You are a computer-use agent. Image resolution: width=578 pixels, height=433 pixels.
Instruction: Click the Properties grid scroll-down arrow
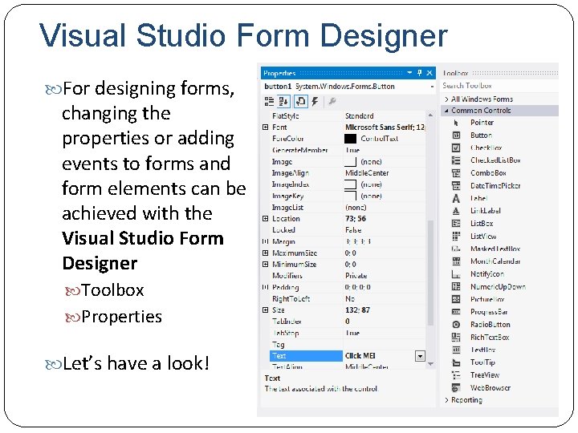430,364
